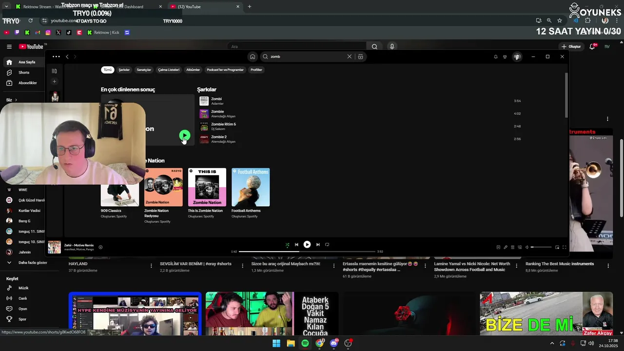624x351 pixels.
Task: Open options for HAYLAND video
Action: [x=151, y=266]
